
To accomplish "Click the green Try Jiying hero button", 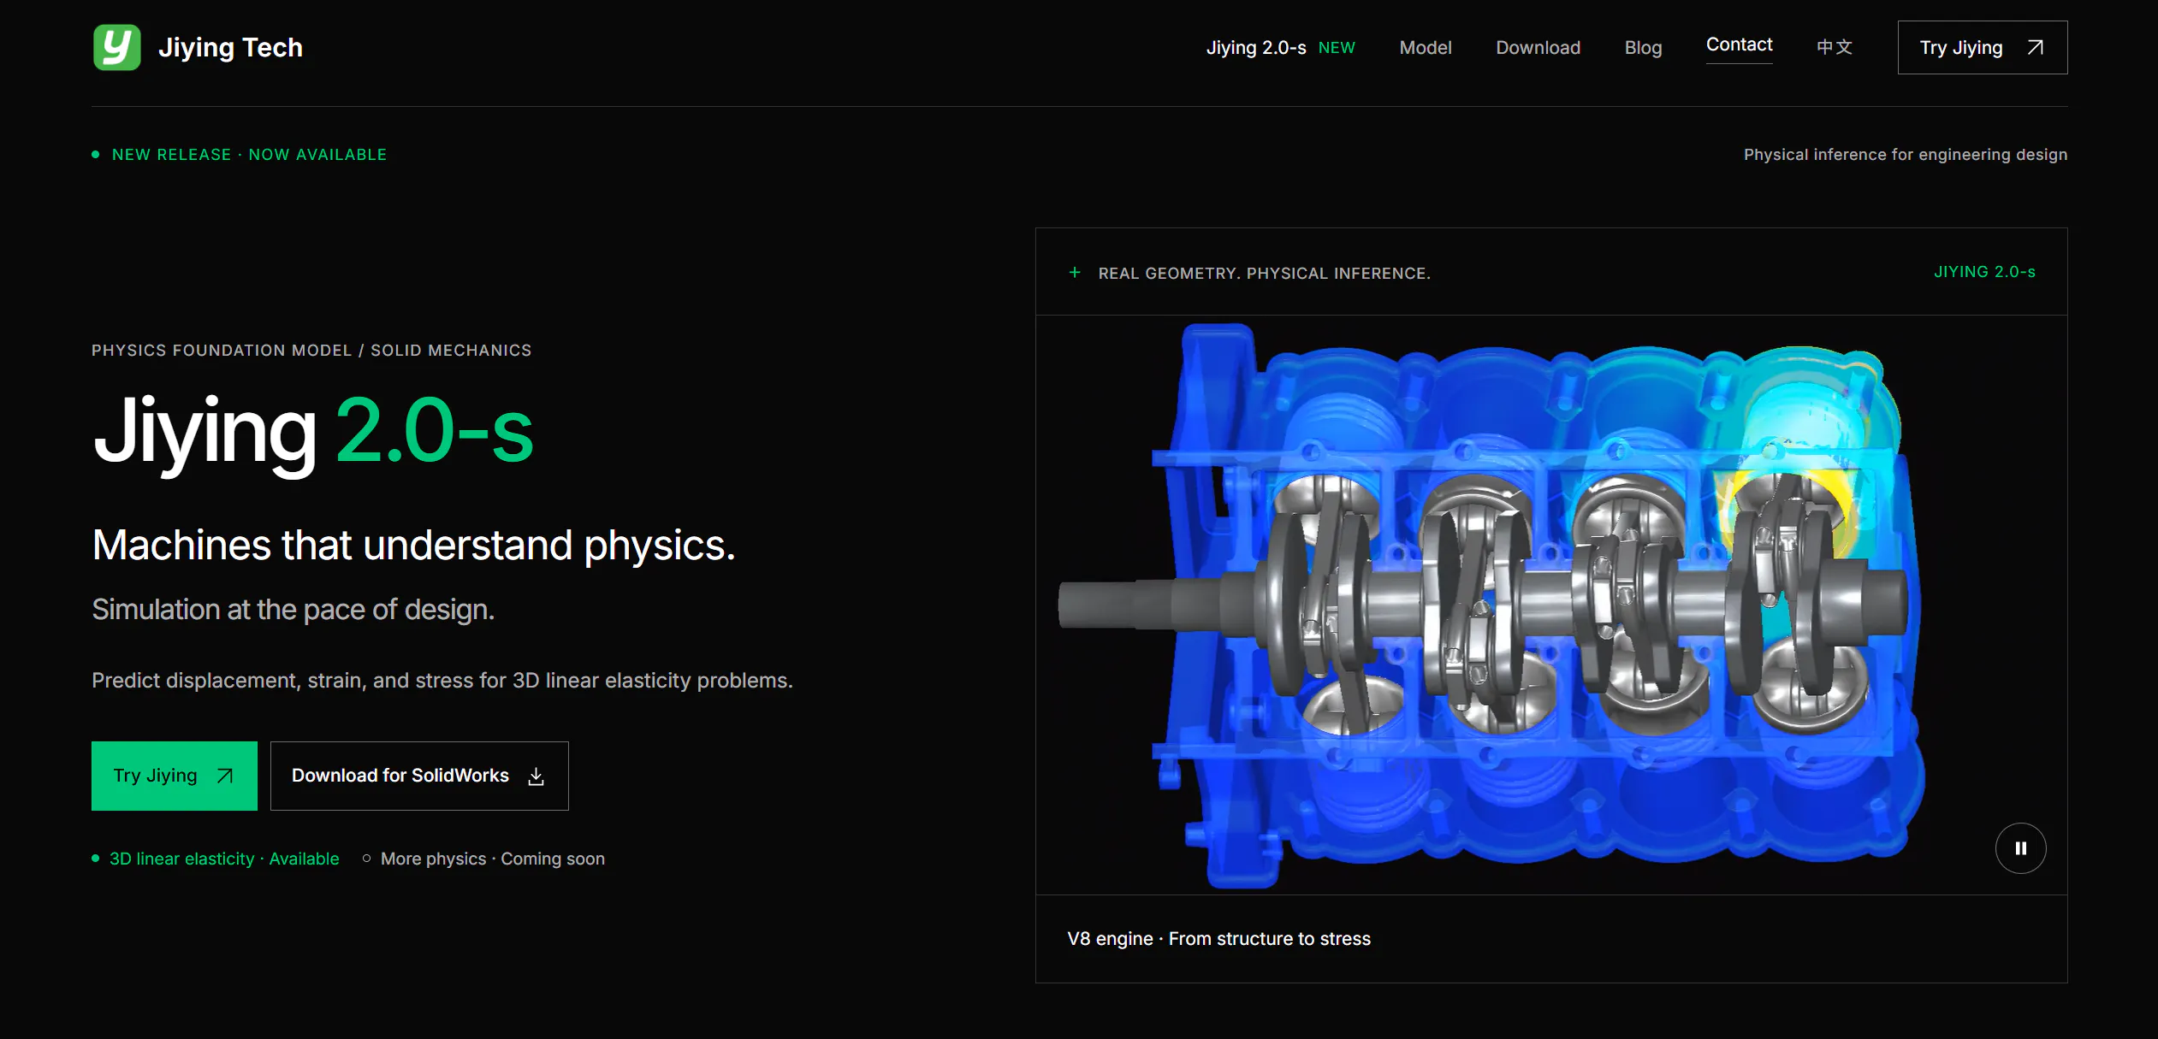I will 175,776.
